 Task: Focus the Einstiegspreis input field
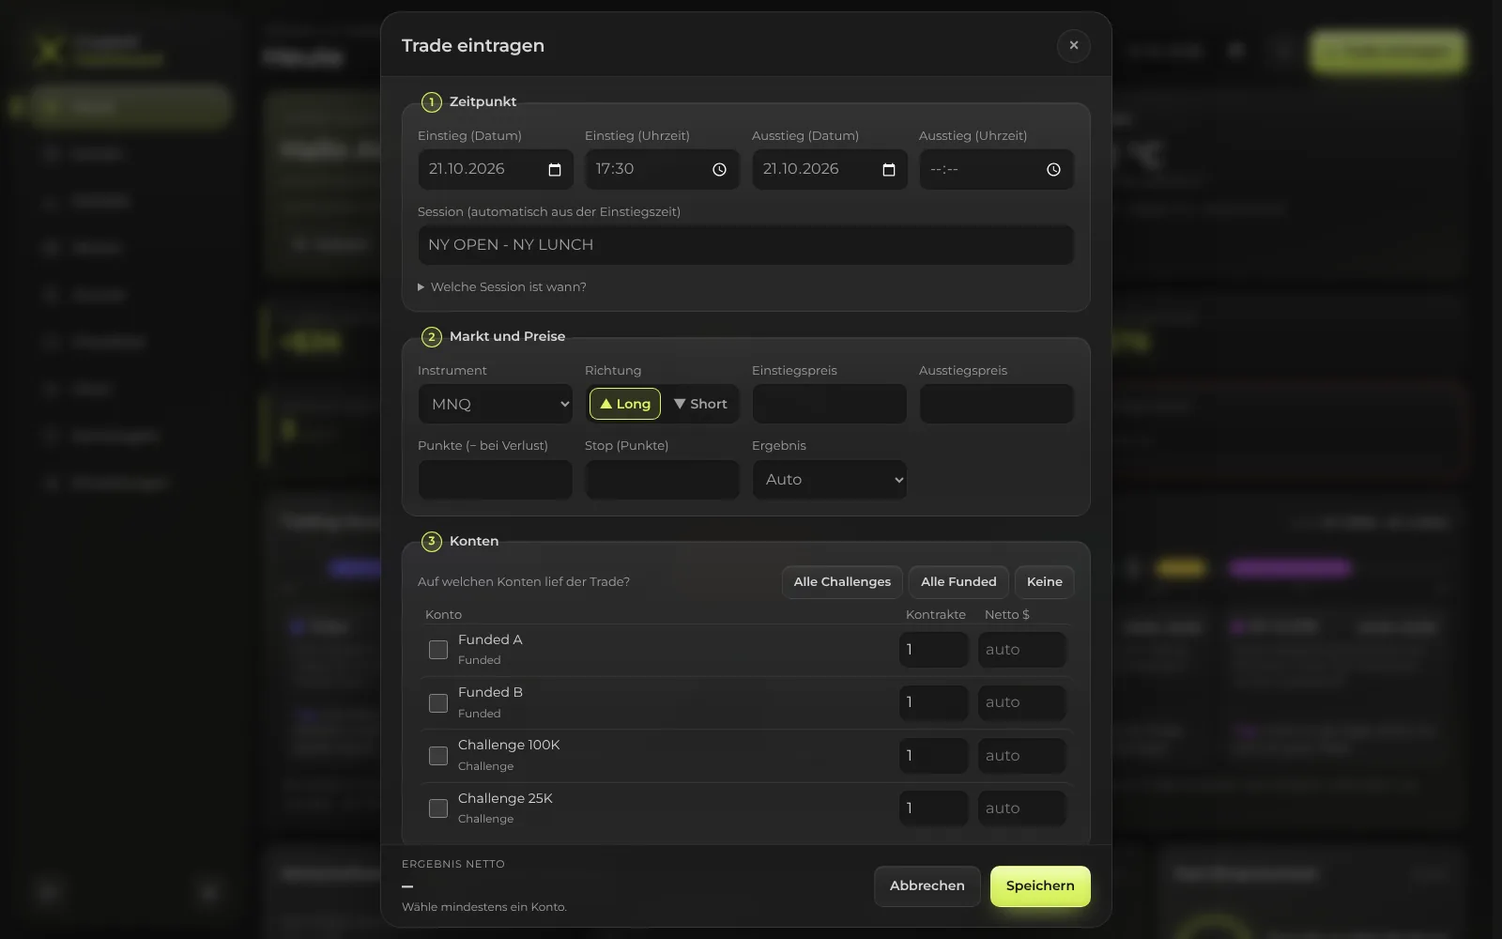(830, 404)
